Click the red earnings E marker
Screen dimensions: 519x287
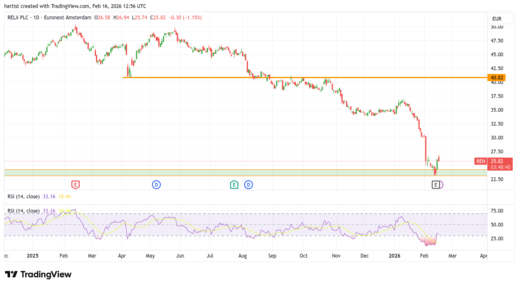point(75,184)
